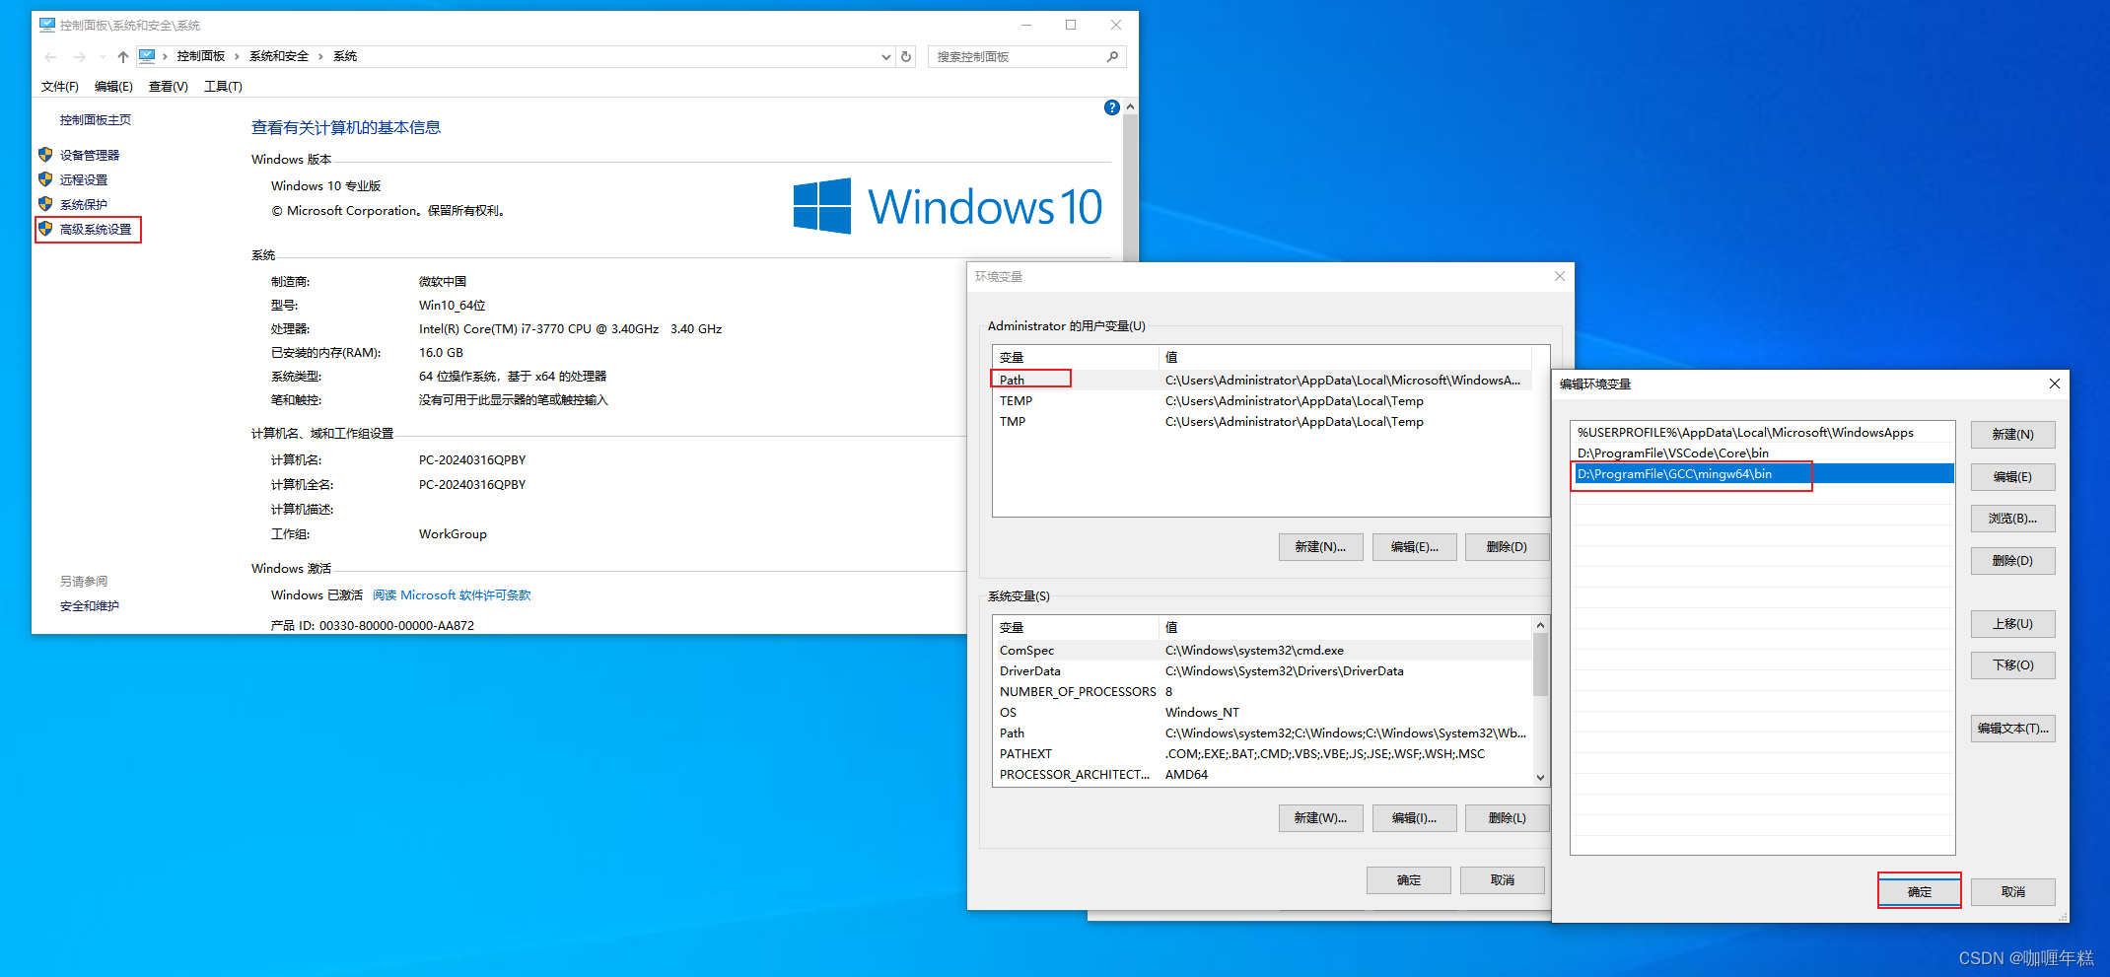Select PROCESSOR_ARCHITECT... system variable row
The width and height of the screenshot is (2110, 977).
(x=1262, y=775)
